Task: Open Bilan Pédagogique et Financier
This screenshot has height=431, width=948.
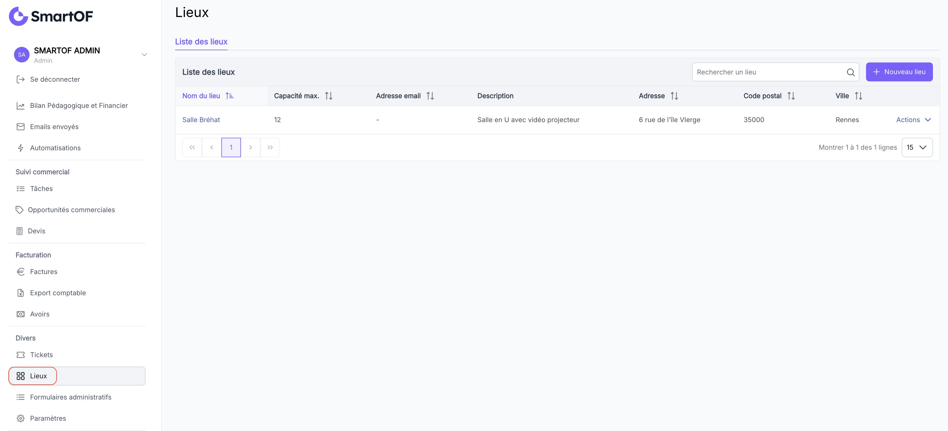Action: point(79,106)
